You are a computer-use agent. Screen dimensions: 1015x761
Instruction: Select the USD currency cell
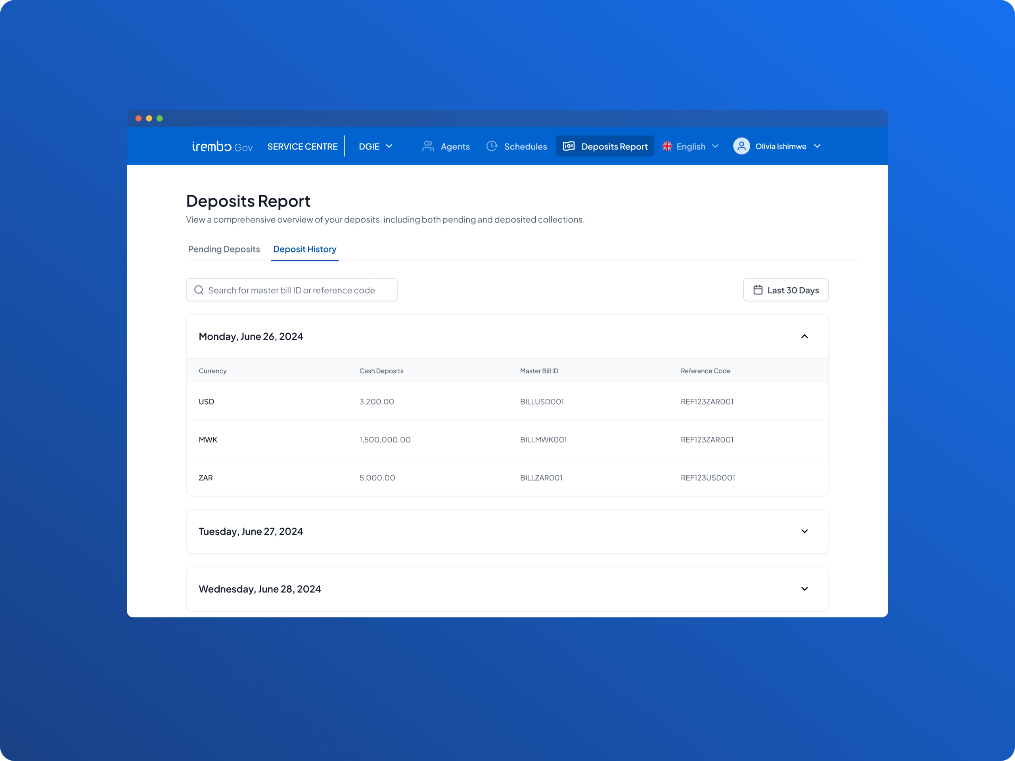coord(206,402)
